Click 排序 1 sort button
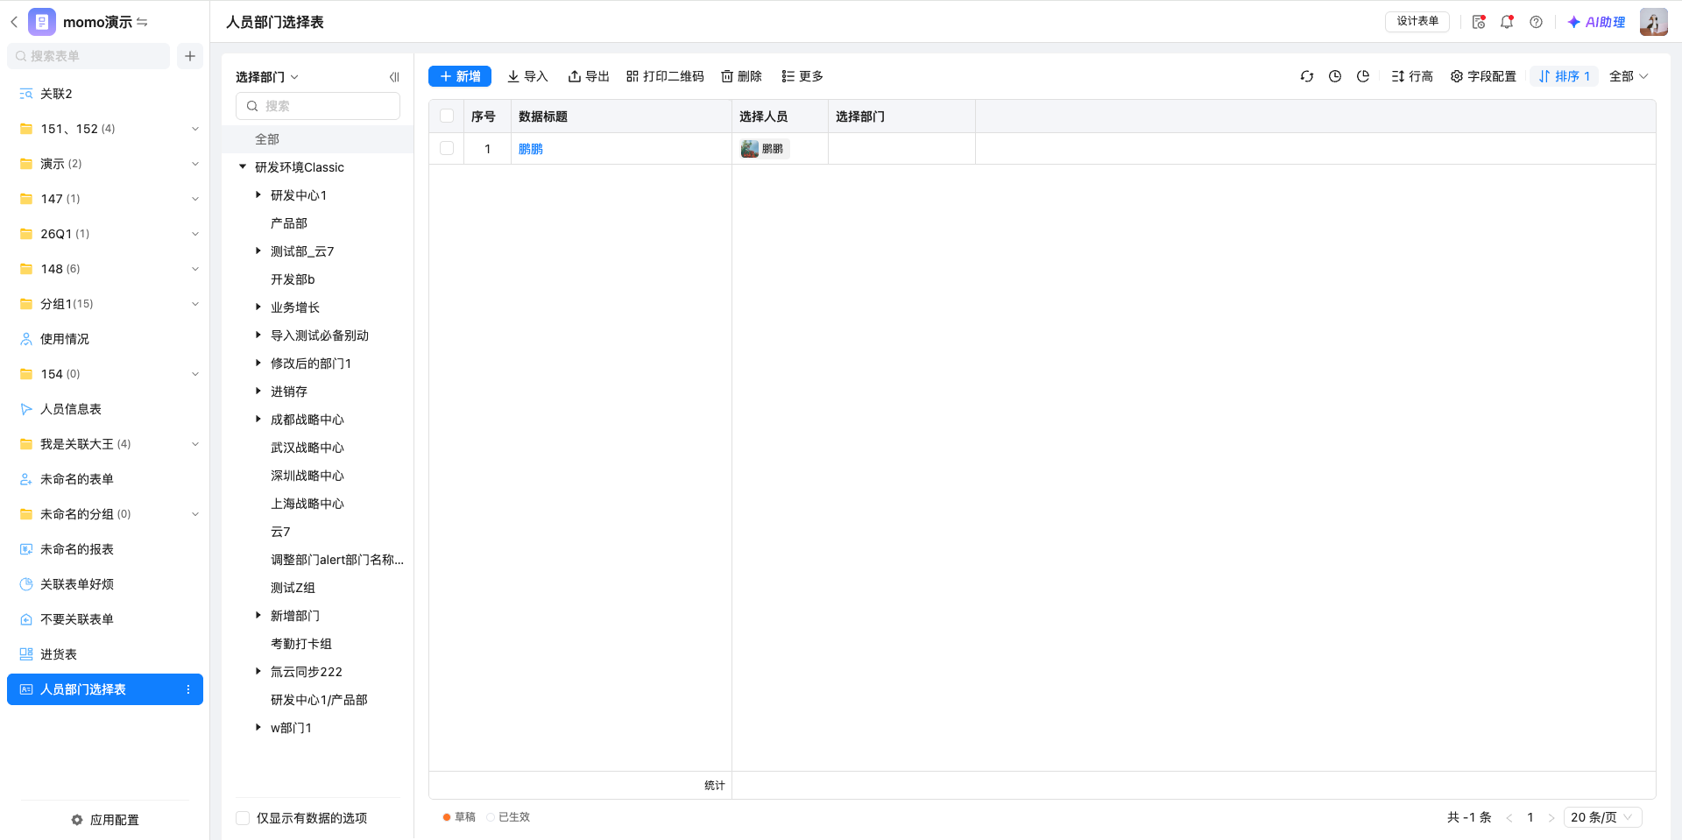Viewport: 1682px width, 840px height. [1565, 76]
